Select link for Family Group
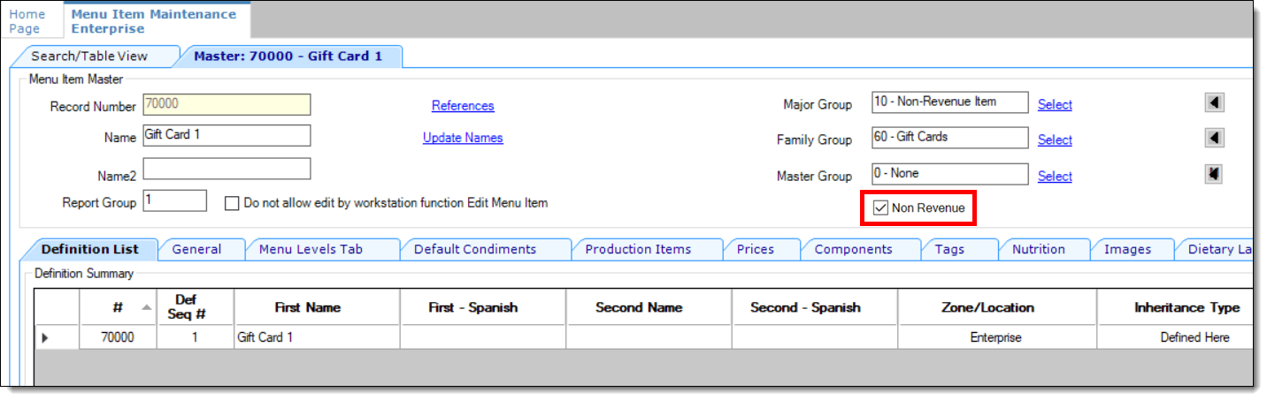Viewport: 1267px width, 400px height. 1055,140
